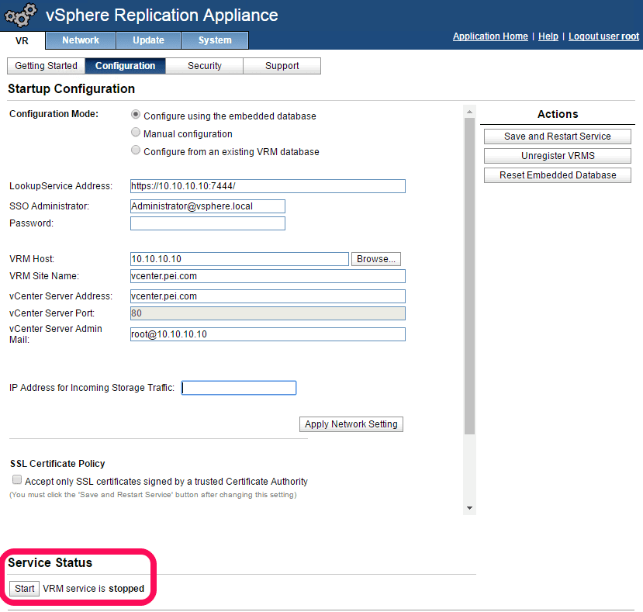
Task: Click the vCenter Server Address field
Action: pos(268,296)
